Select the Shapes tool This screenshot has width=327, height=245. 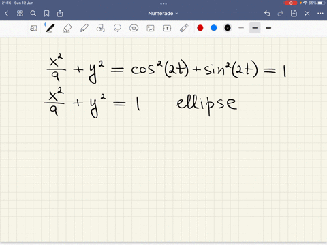click(101, 28)
